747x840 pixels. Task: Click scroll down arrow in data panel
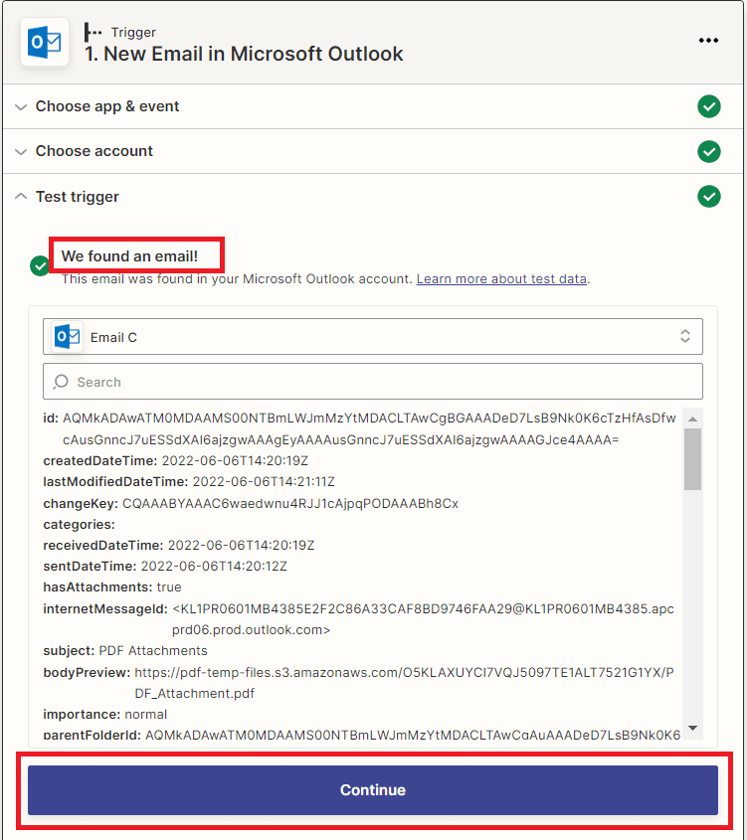692,729
